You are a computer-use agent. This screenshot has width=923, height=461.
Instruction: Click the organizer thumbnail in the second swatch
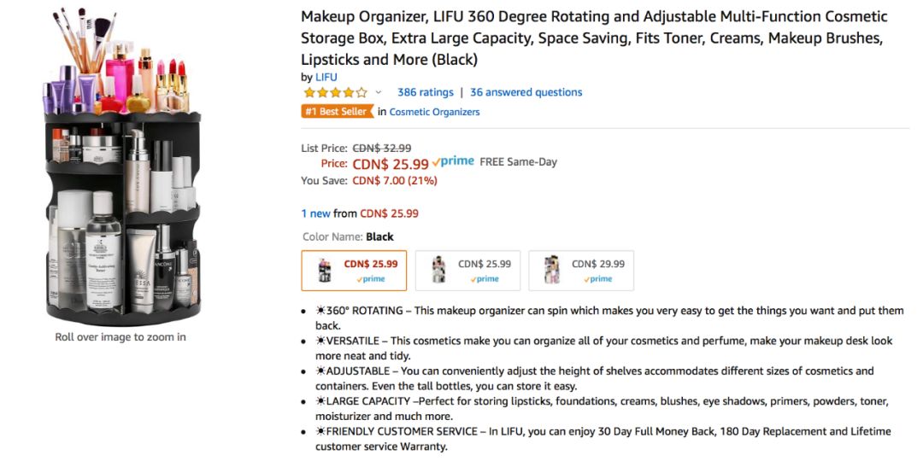point(438,271)
